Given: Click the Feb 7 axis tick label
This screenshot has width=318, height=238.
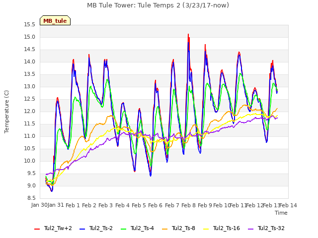Looking at the screenshot, I should pos(172,205).
